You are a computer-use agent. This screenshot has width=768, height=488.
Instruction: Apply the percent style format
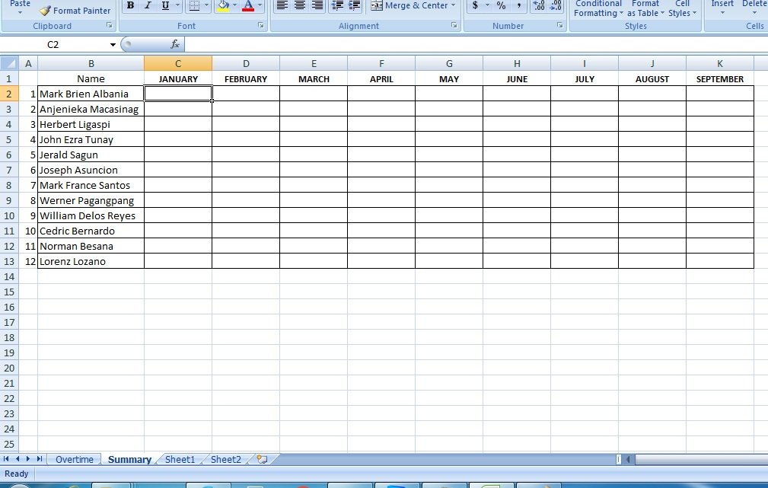(501, 6)
